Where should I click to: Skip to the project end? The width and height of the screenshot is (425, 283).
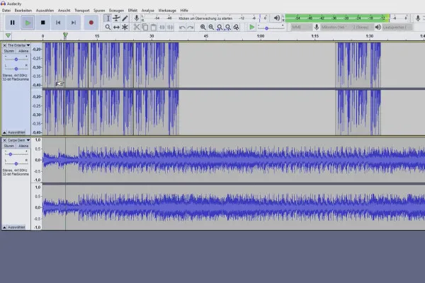pyautogui.click(x=74, y=23)
